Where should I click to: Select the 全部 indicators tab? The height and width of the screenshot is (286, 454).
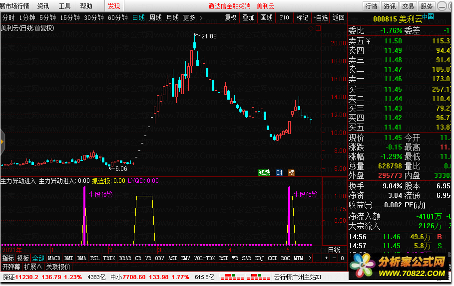tap(38, 258)
